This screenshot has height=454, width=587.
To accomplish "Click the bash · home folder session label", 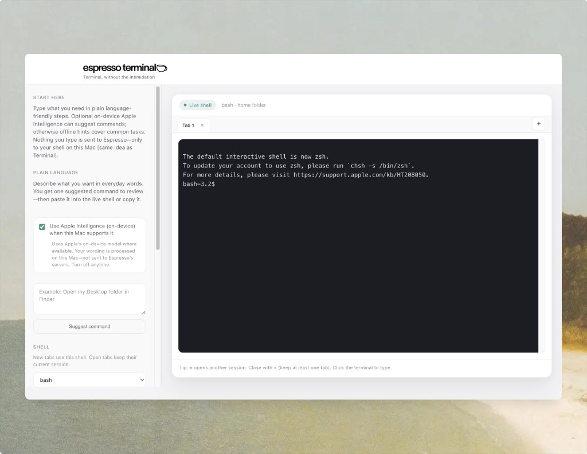I will coord(244,105).
